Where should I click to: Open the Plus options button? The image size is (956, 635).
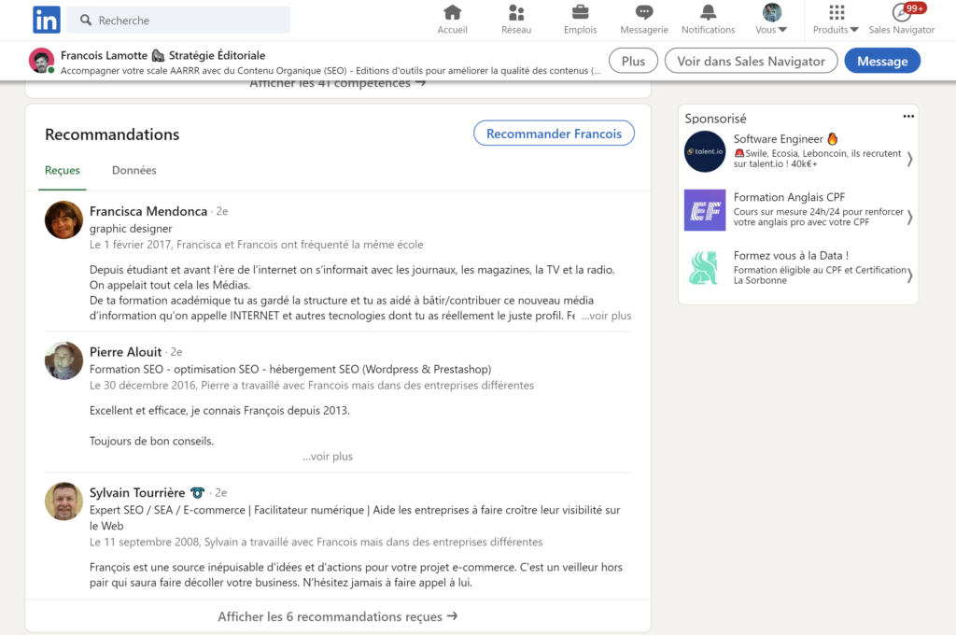click(634, 61)
